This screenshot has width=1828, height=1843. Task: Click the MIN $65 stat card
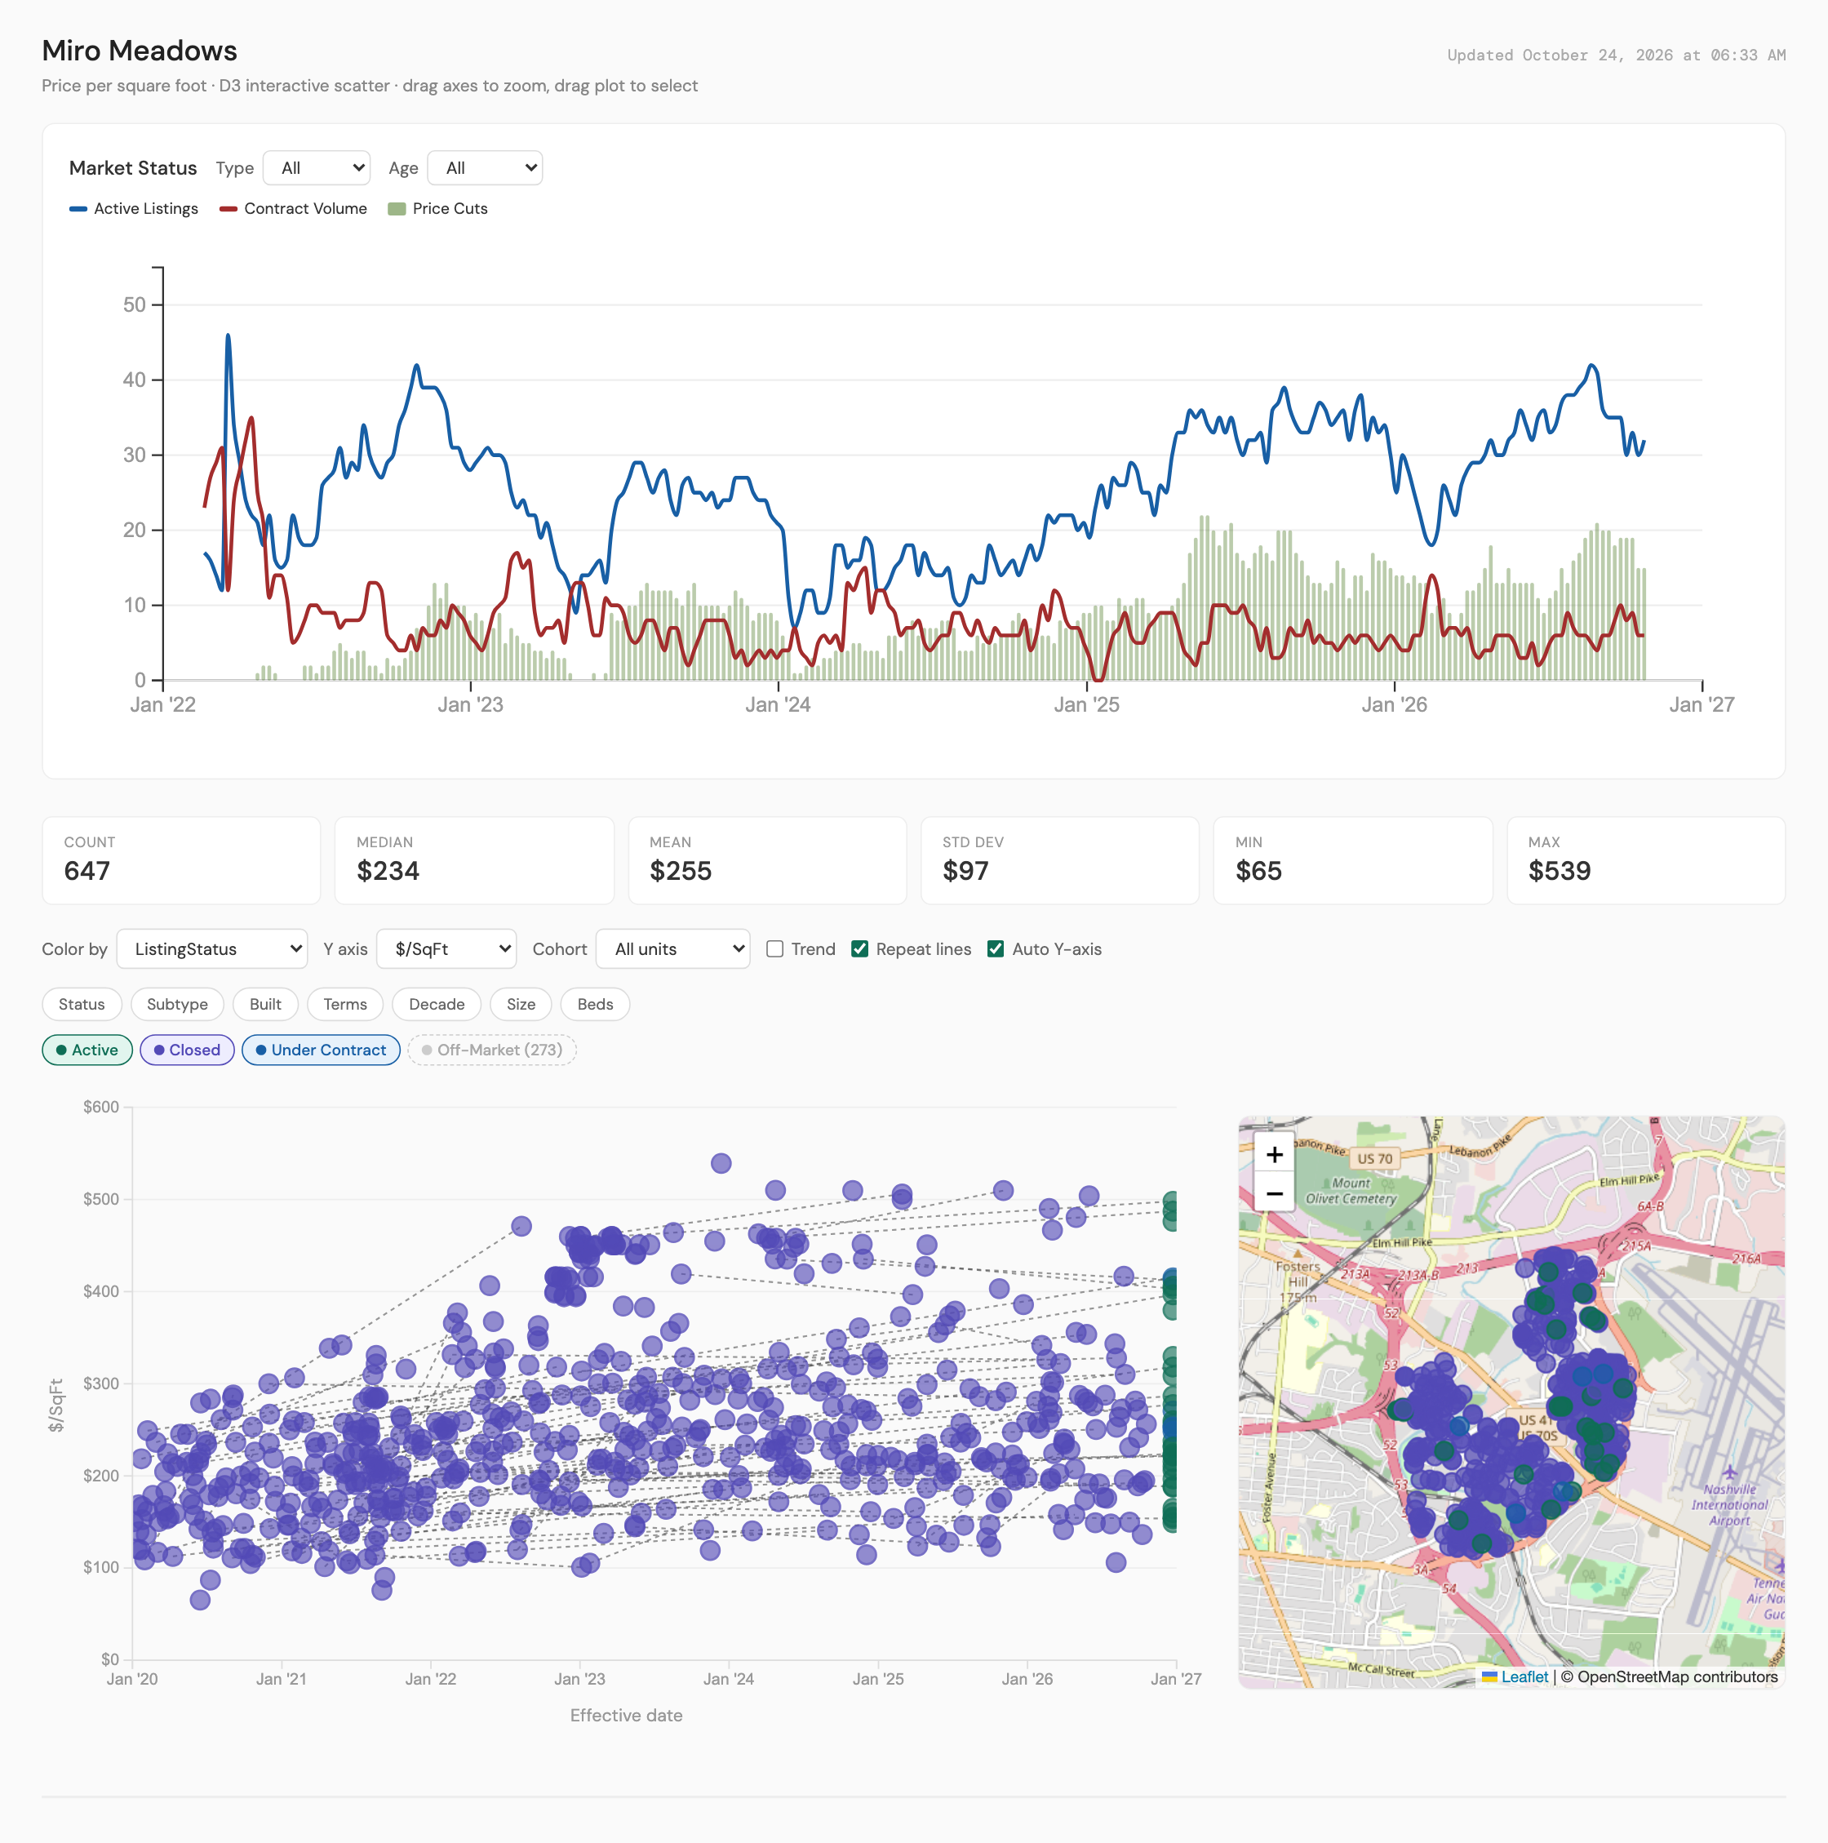point(1352,860)
